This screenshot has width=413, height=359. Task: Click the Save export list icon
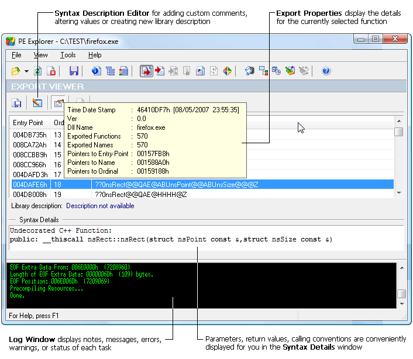[x=17, y=103]
